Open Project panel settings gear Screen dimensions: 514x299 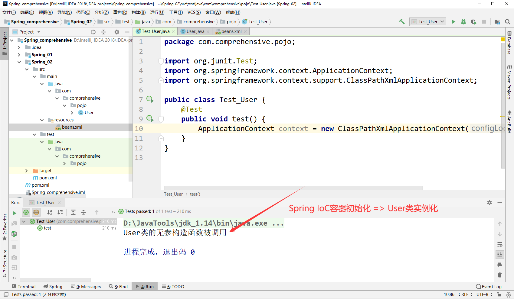pyautogui.click(x=117, y=32)
